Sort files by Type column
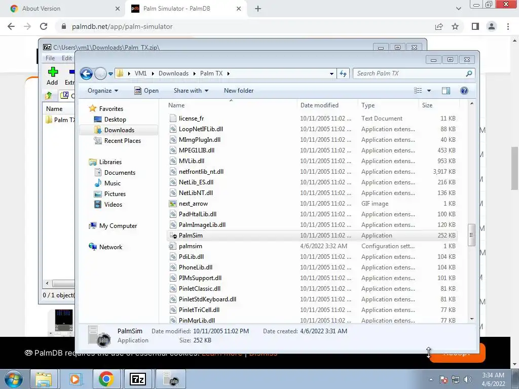Viewport: 519px width, 389px height. point(388,105)
